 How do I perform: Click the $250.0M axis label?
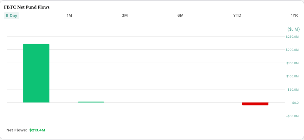(292, 37)
